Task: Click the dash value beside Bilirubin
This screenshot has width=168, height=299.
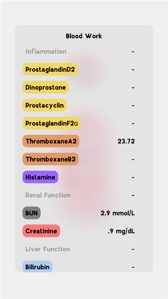Action: pyautogui.click(x=133, y=267)
